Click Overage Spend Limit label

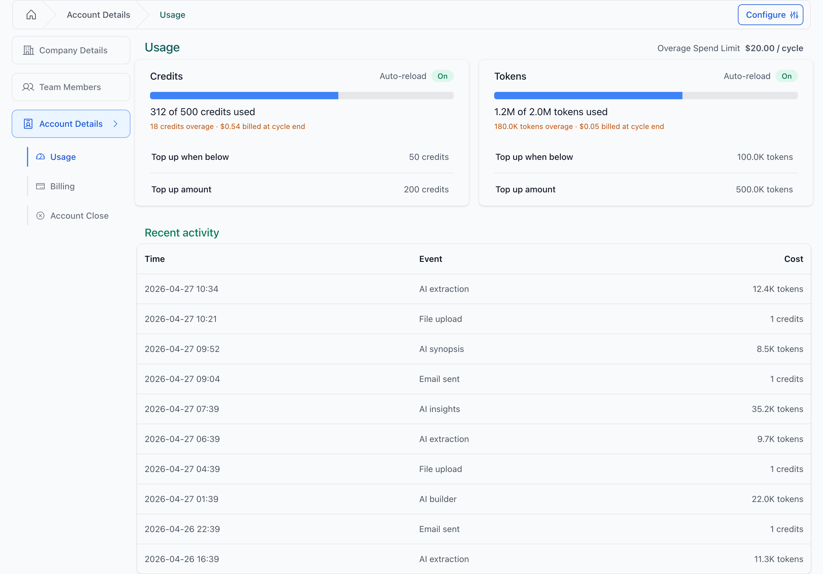tap(699, 48)
